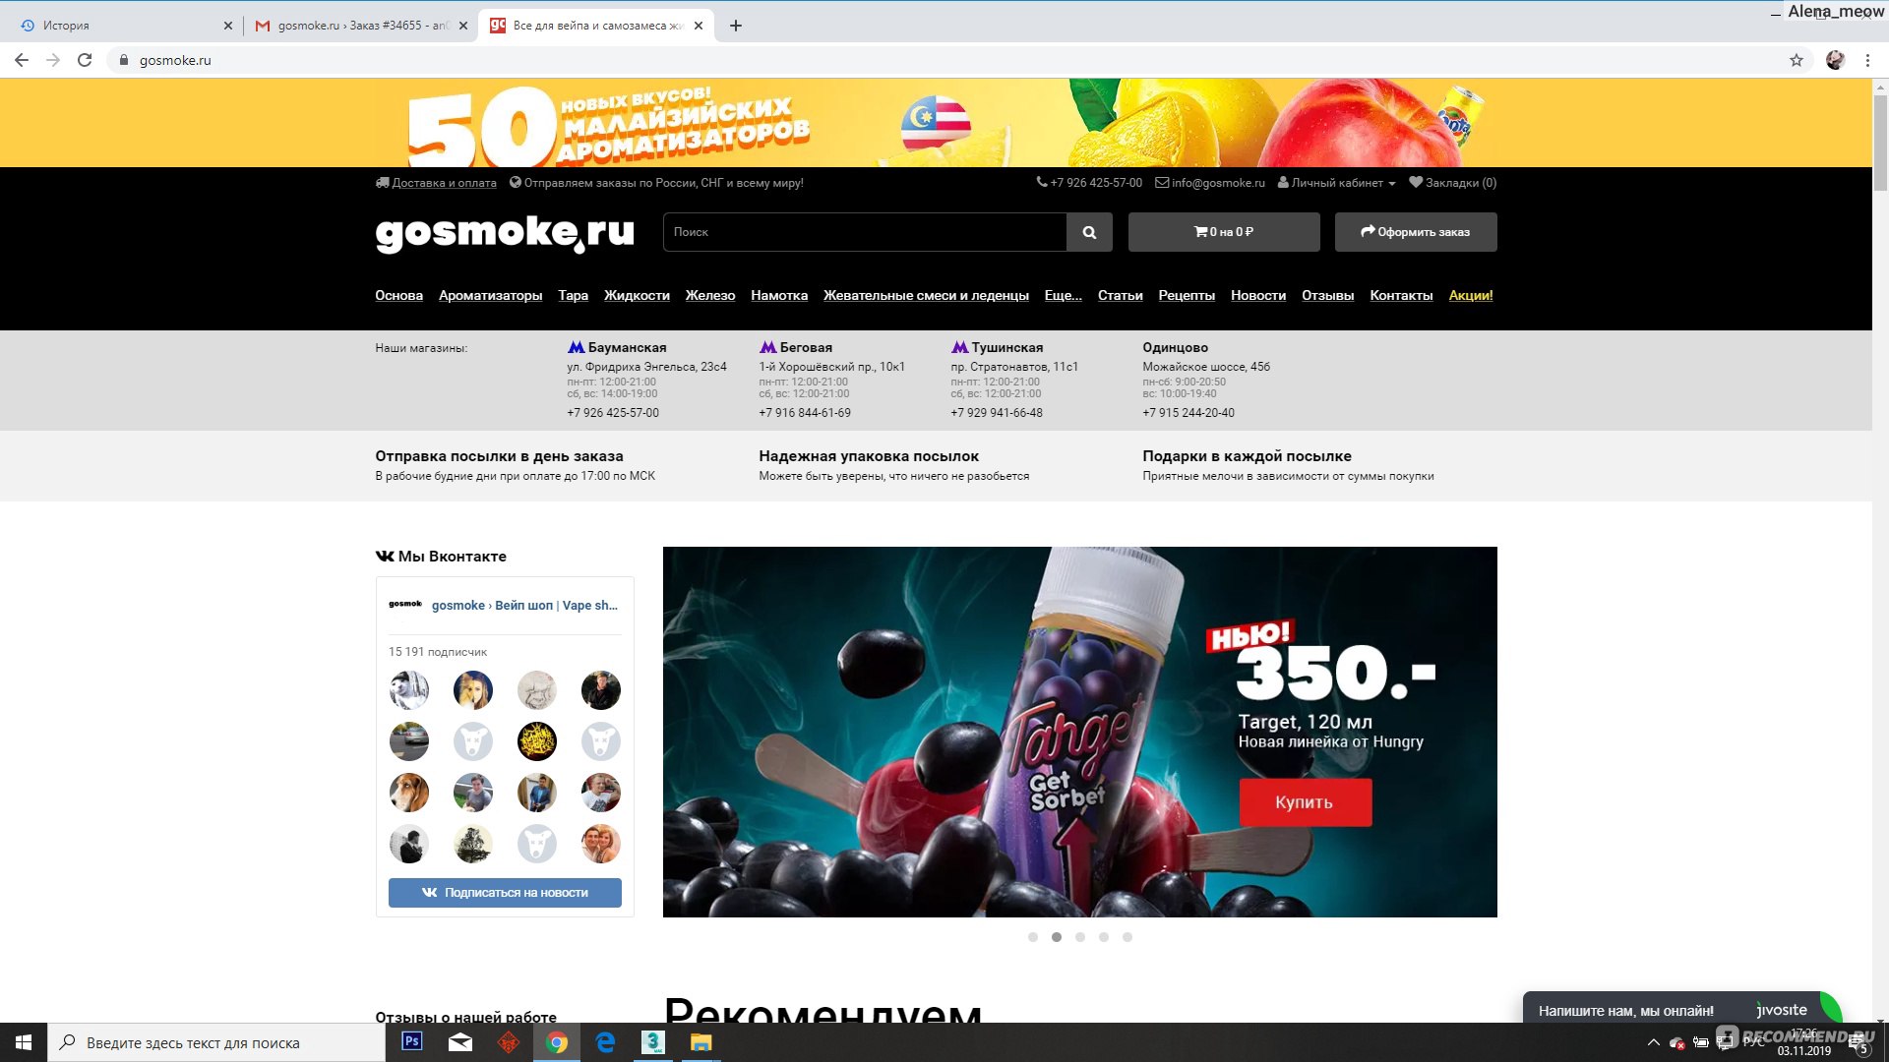
Task: Open Тара menu item
Action: (x=573, y=296)
